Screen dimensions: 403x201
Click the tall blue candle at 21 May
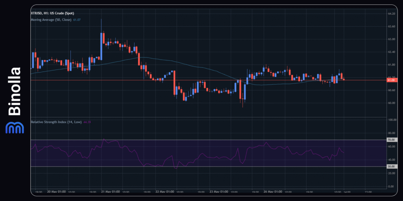point(101,45)
